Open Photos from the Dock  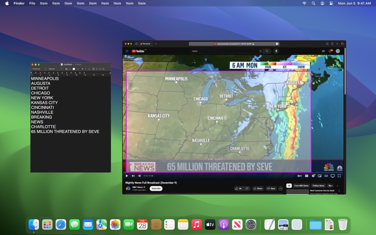pos(115,225)
